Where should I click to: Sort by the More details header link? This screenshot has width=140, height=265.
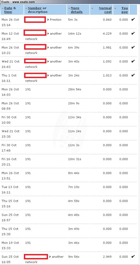coord(76,10)
